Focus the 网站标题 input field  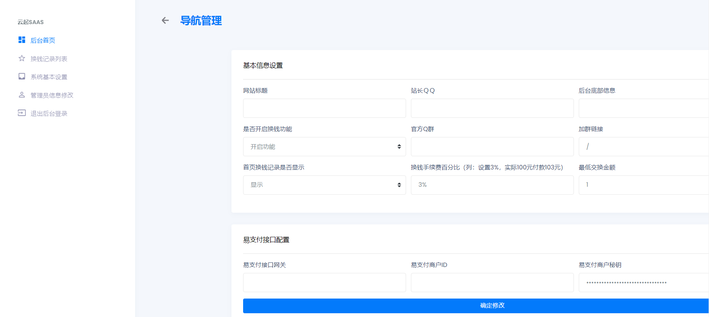pos(324,108)
